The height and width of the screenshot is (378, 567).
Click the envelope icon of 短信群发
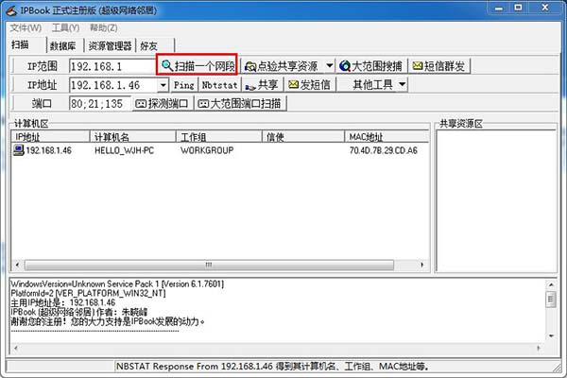click(418, 65)
